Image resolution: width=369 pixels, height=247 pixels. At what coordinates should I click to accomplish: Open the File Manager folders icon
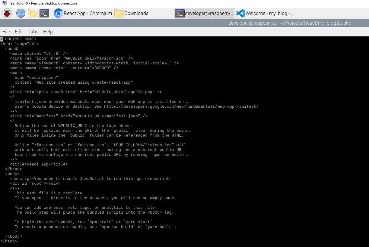33,13
